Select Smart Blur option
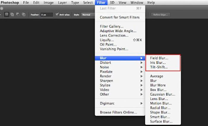Screen dimensions: 208x126 (163, 117)
